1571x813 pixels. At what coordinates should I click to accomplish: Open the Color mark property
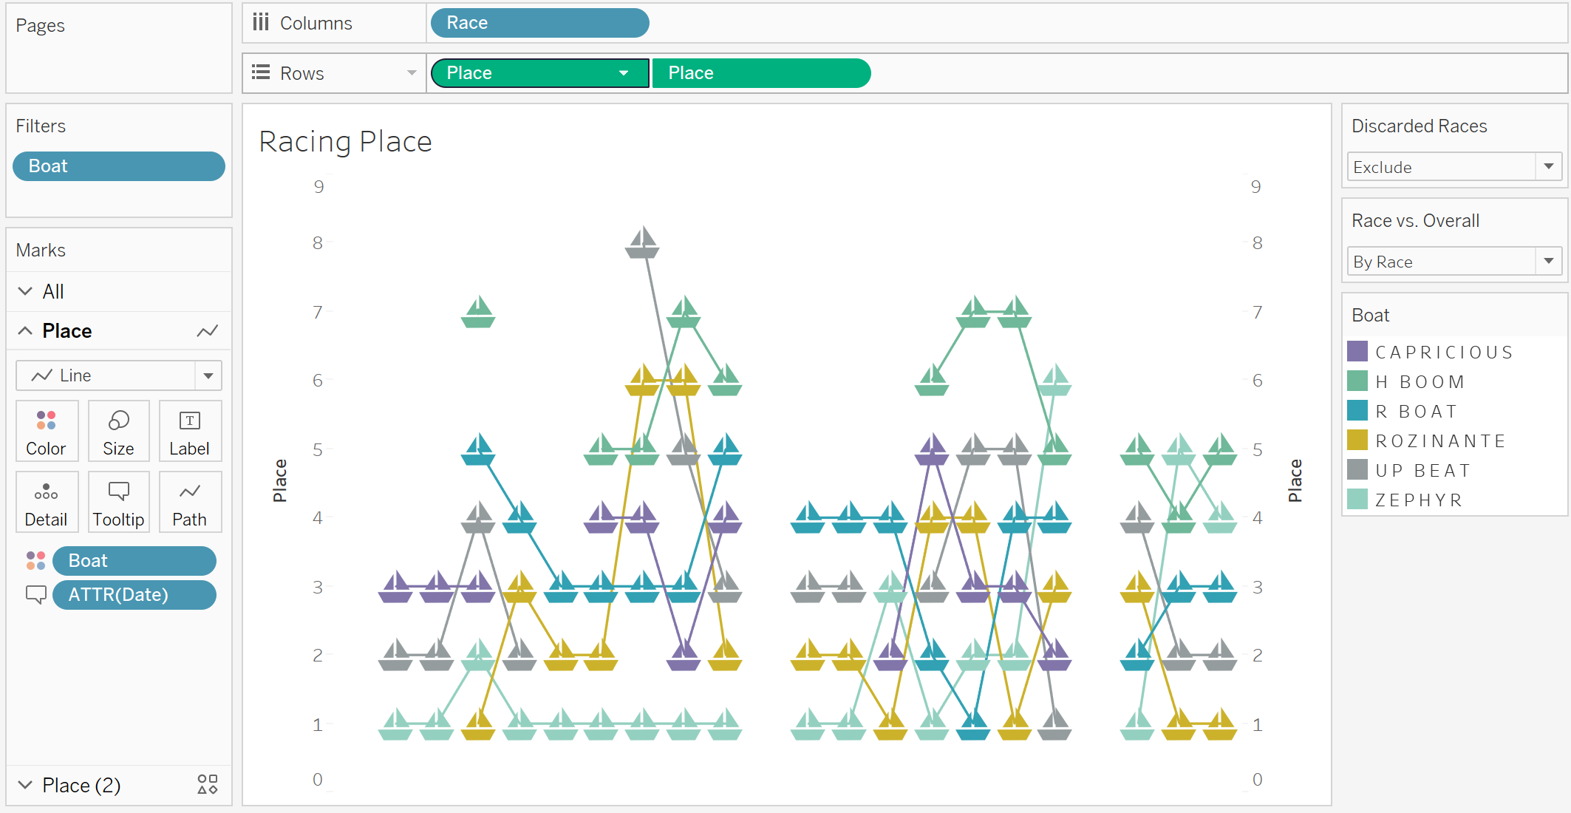click(x=47, y=431)
